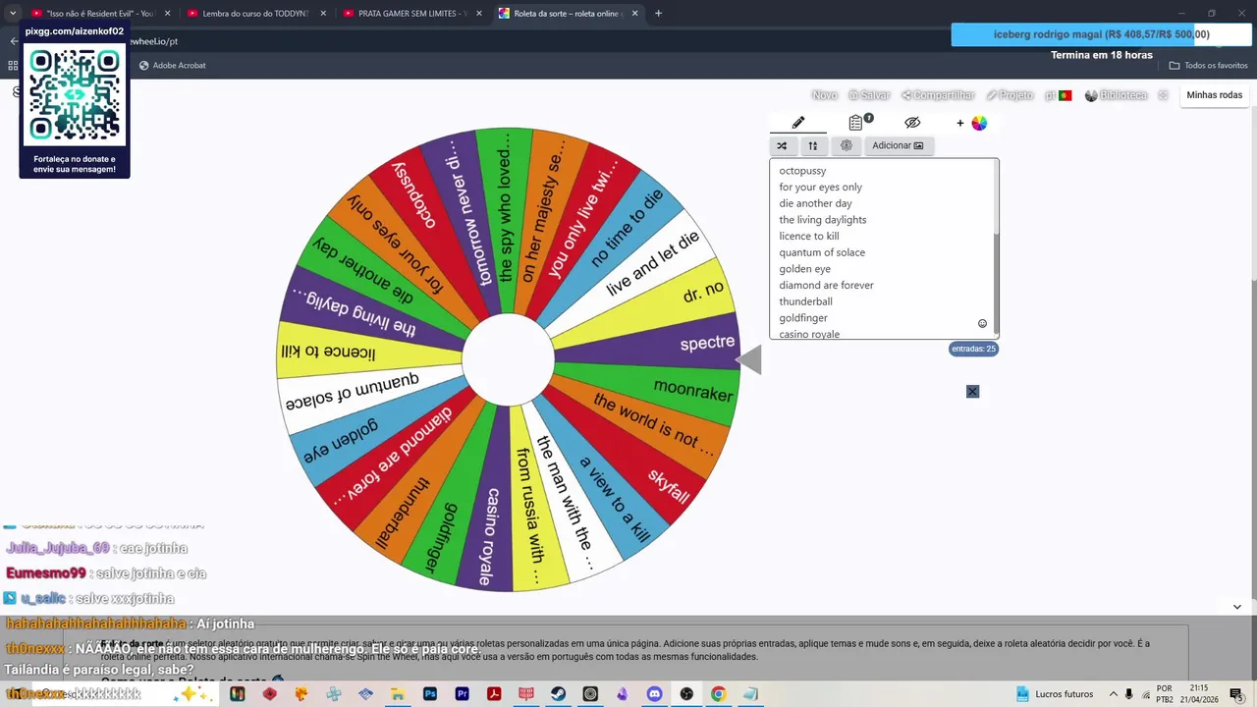Click the microphone tray icon
The height and width of the screenshot is (707, 1257).
click(x=1129, y=694)
